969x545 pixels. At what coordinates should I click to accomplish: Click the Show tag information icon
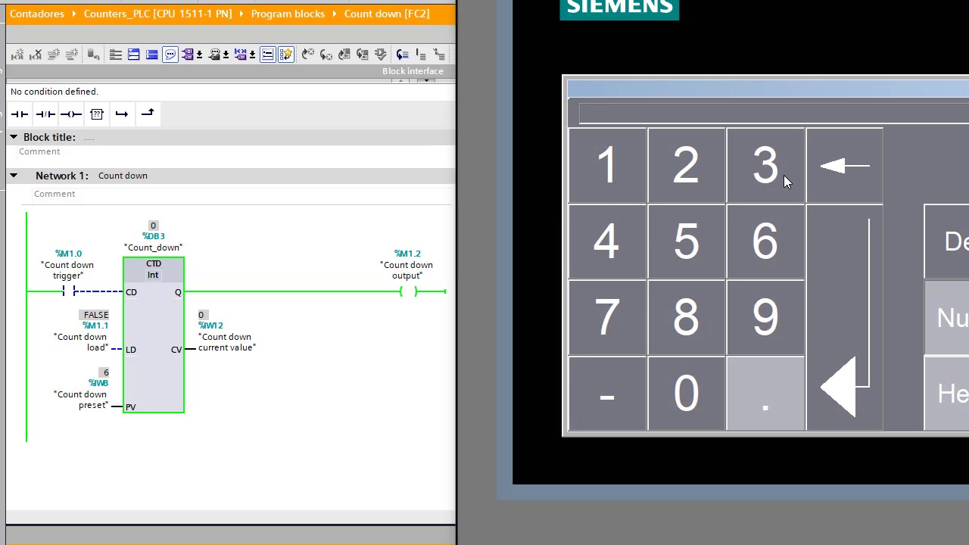coord(214,54)
